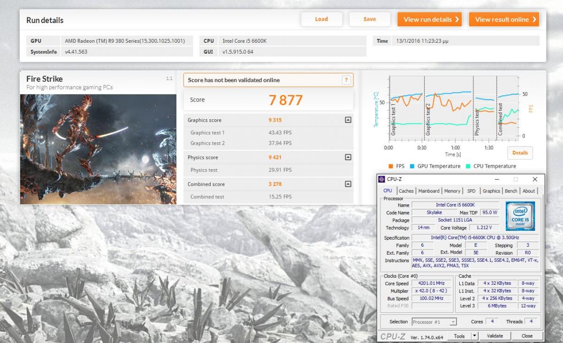Image resolution: width=563 pixels, height=343 pixels.
Task: Click the orange FPS legend swatch
Action: [x=390, y=166]
